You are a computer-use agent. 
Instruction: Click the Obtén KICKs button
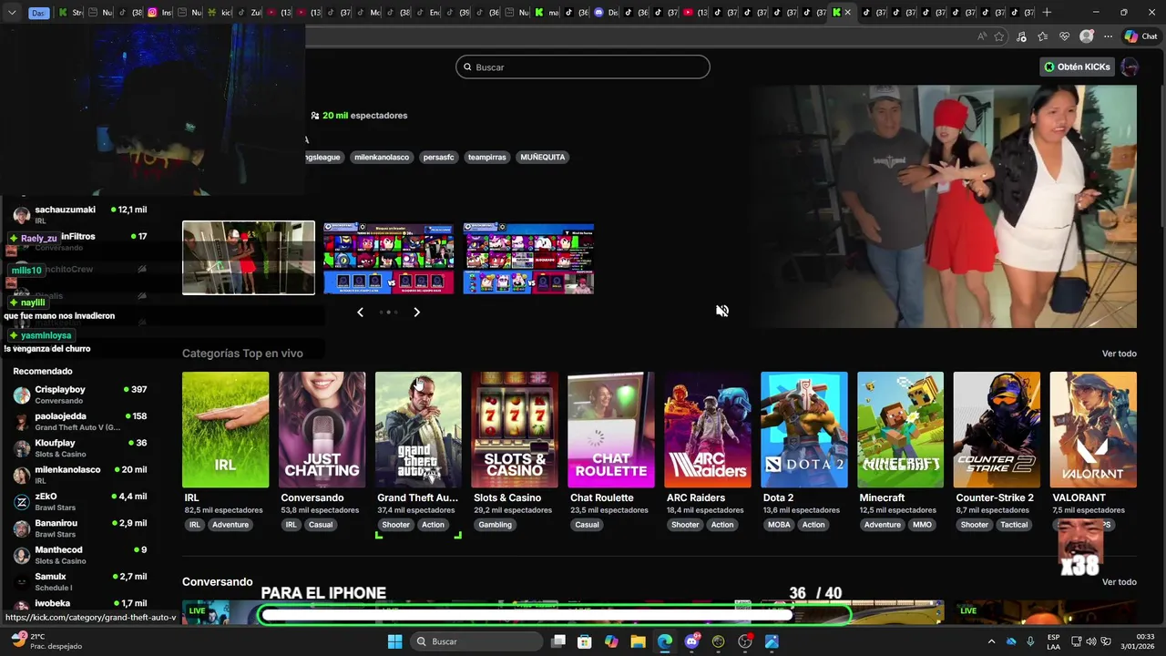(1077, 67)
